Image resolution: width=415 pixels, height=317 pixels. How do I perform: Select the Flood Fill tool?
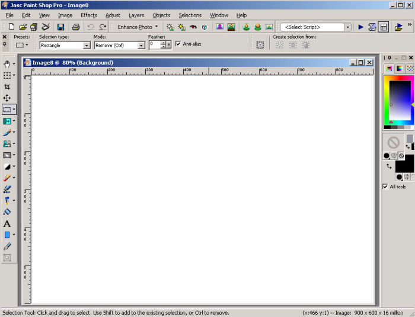[7, 212]
